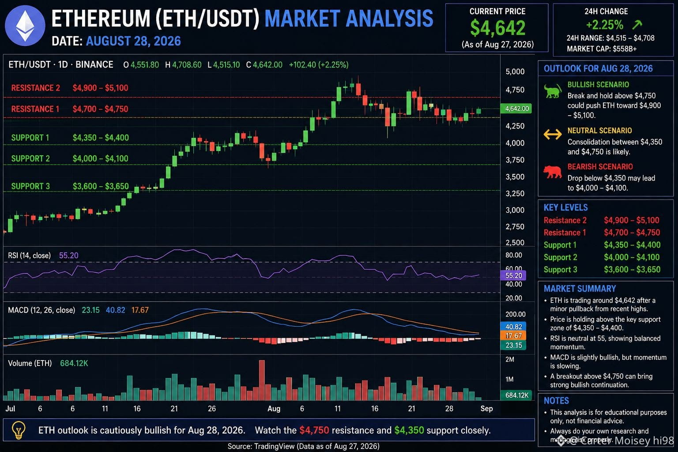Click the green 23.15 MACD axis tag
Screen dimensions: 678x452
point(513,345)
